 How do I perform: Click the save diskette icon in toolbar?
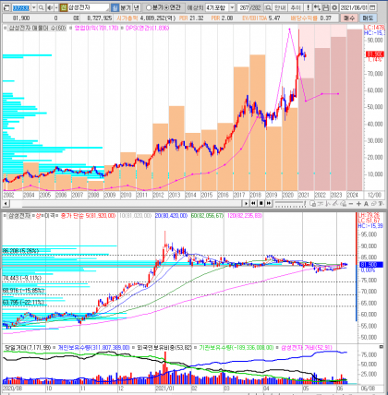coord(325,7)
